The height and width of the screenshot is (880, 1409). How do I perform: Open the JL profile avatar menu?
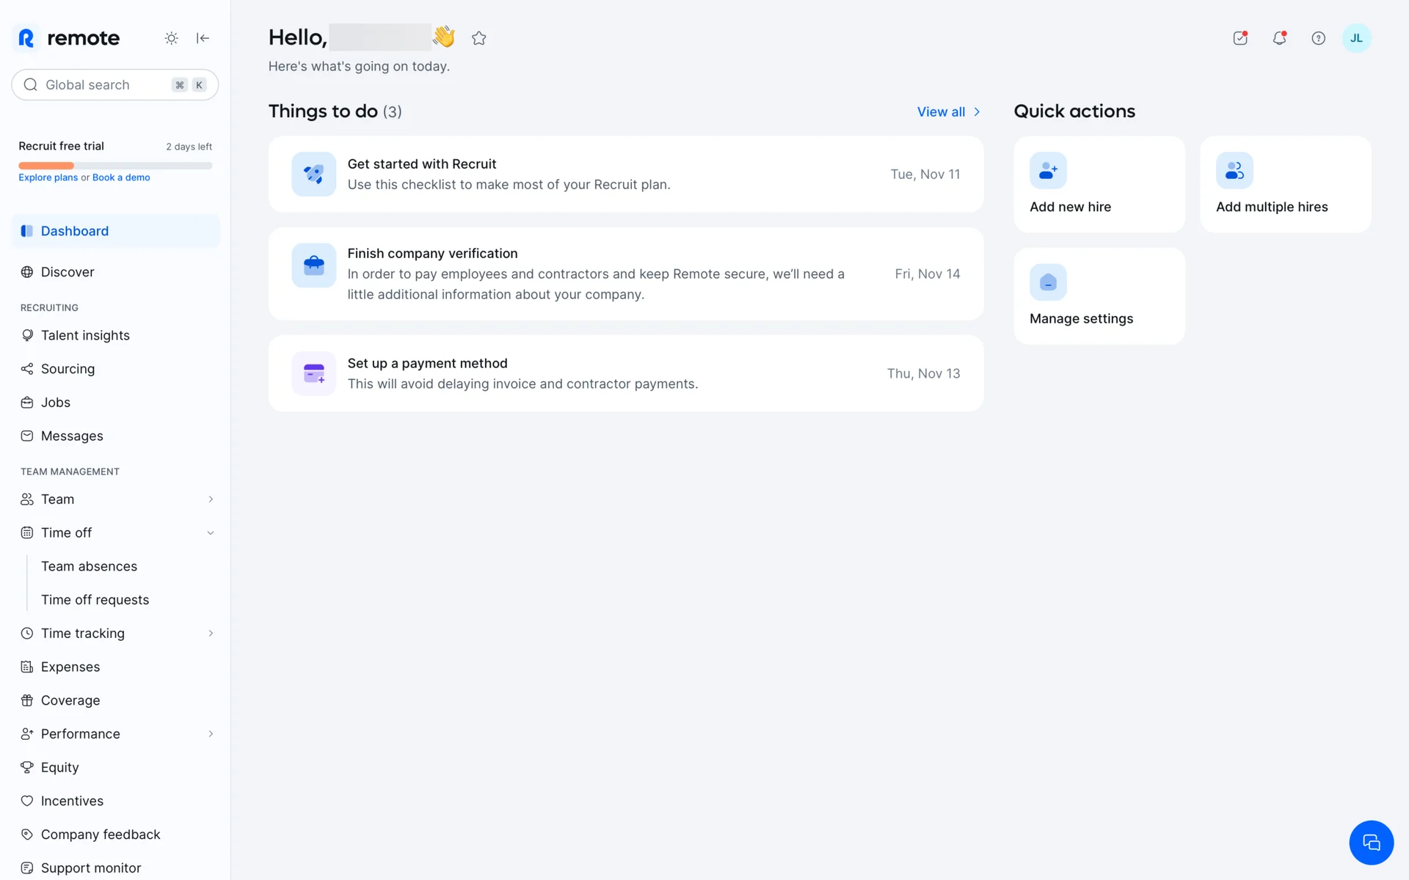click(1356, 38)
